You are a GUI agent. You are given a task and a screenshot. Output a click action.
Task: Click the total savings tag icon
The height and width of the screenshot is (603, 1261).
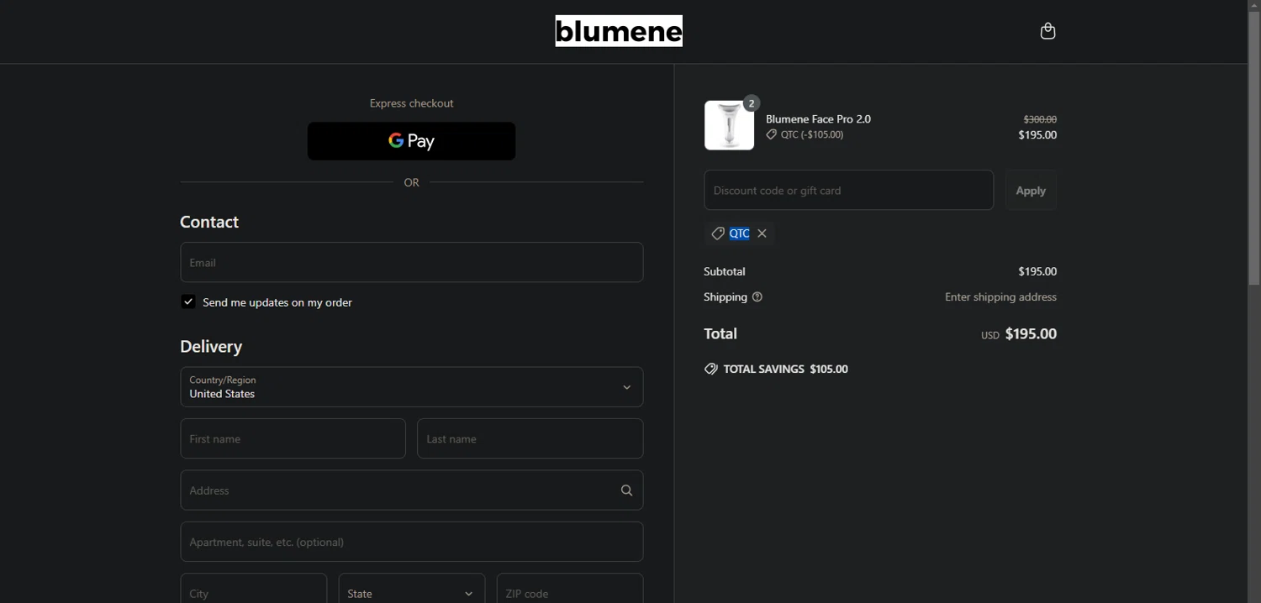pyautogui.click(x=711, y=369)
